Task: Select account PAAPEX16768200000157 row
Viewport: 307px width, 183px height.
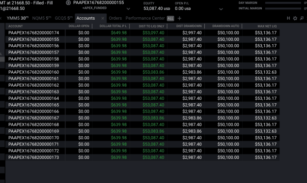Action: [142, 52]
